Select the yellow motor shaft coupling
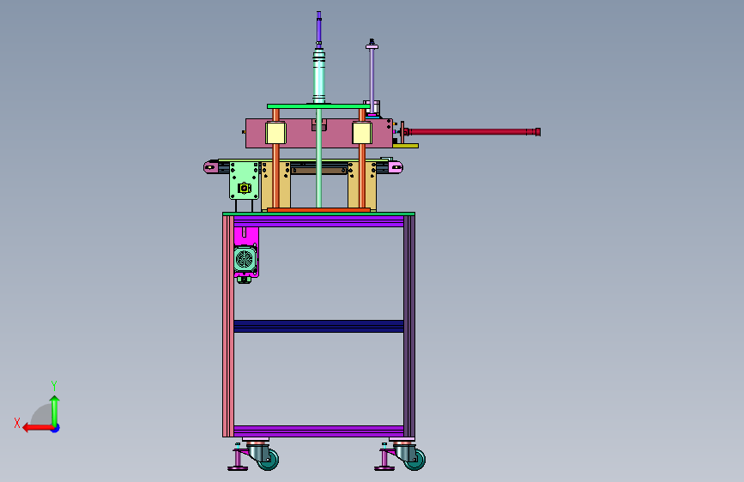The width and height of the screenshot is (744, 482). (x=245, y=188)
